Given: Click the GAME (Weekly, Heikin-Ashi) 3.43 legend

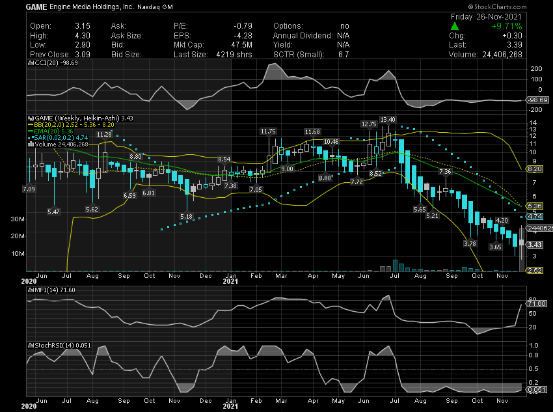Looking at the screenshot, I should coord(84,118).
